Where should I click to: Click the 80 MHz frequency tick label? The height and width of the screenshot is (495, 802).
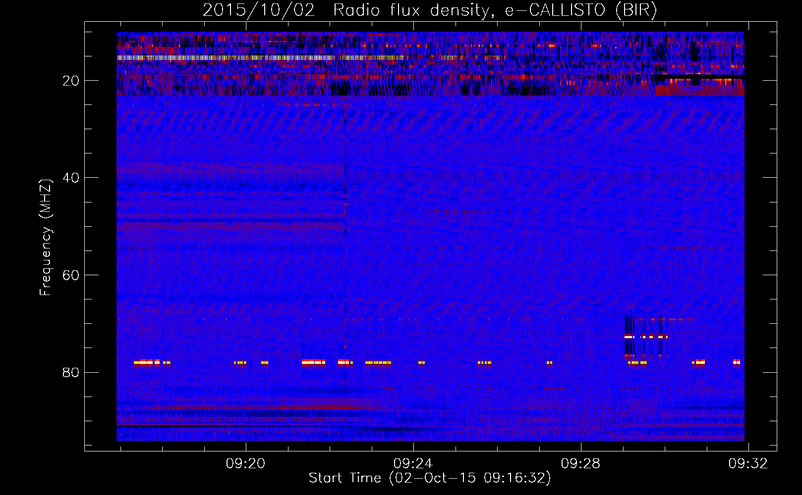coord(71,372)
